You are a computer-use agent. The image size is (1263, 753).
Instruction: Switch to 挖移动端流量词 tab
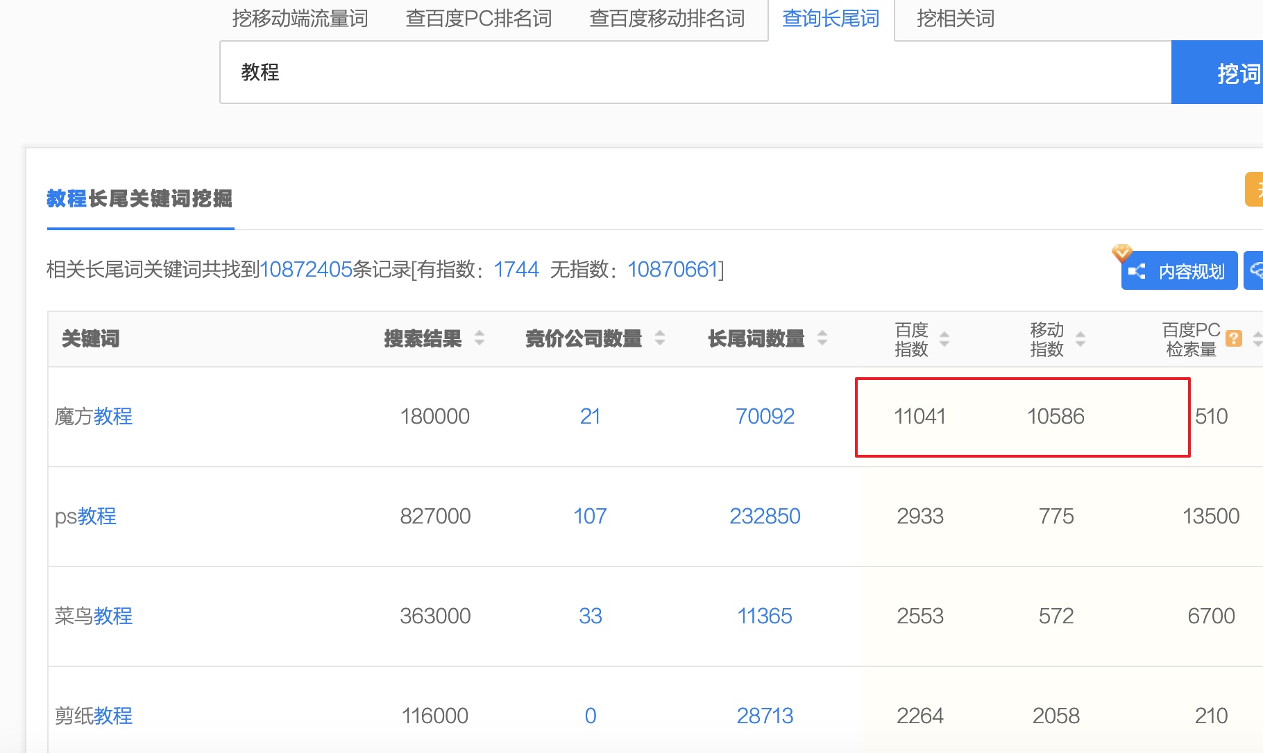[x=300, y=19]
